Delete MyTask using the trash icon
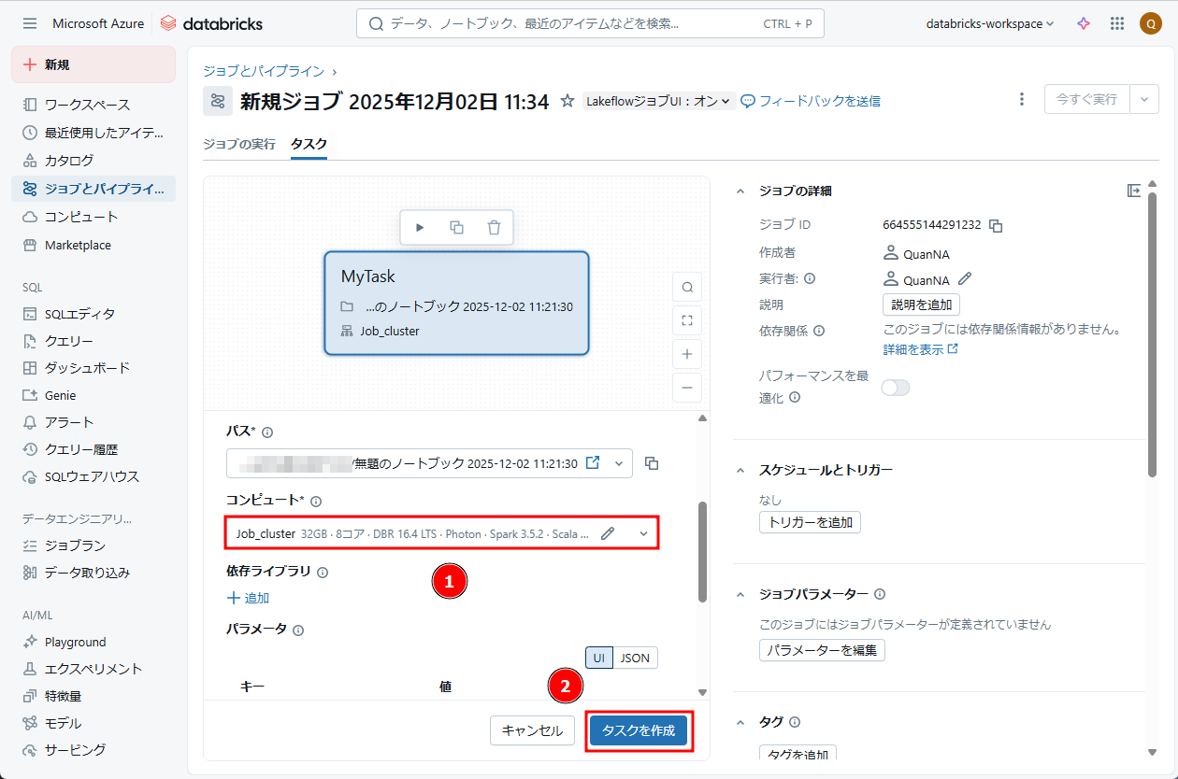This screenshot has height=779, width=1178. [x=494, y=227]
